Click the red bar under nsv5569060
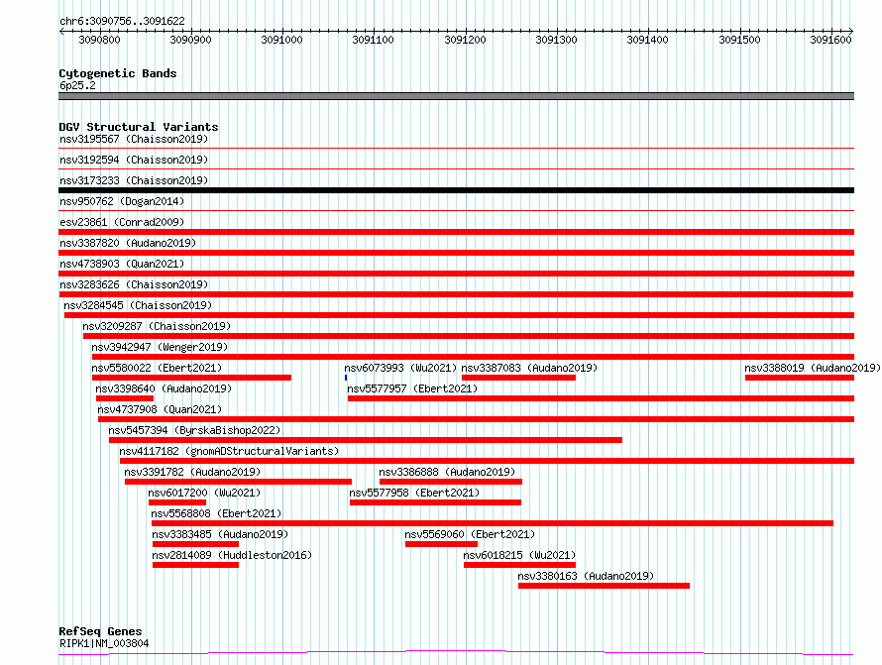Screen dimensions: 882x665 pyautogui.click(x=442, y=544)
